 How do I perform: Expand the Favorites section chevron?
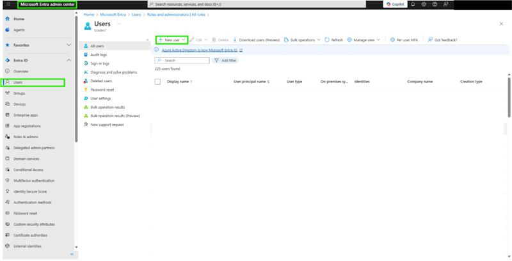click(68, 45)
